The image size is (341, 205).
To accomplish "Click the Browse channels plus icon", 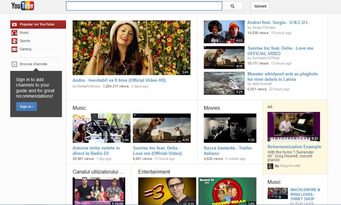I will 14,64.
